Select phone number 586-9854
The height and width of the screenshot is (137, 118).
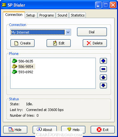(x=26, y=67)
